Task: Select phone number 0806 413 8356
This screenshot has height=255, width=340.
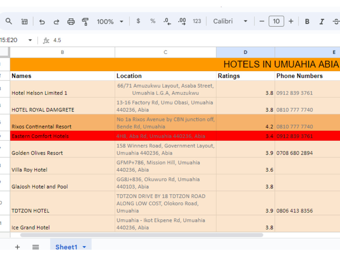Action: tap(307, 203)
